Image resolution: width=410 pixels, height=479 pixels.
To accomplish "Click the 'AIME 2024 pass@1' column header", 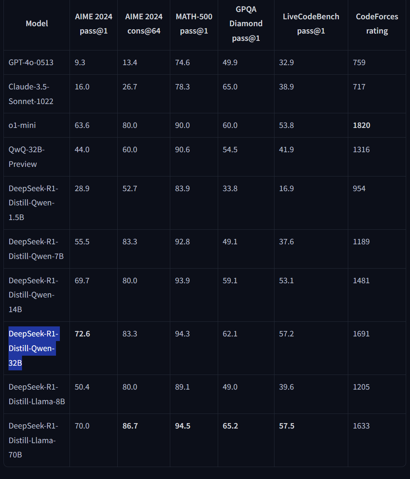I will coord(93,24).
